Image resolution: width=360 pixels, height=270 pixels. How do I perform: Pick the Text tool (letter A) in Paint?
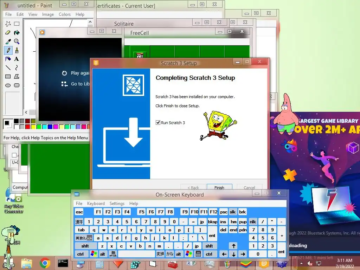pyautogui.click(x=17, y=59)
